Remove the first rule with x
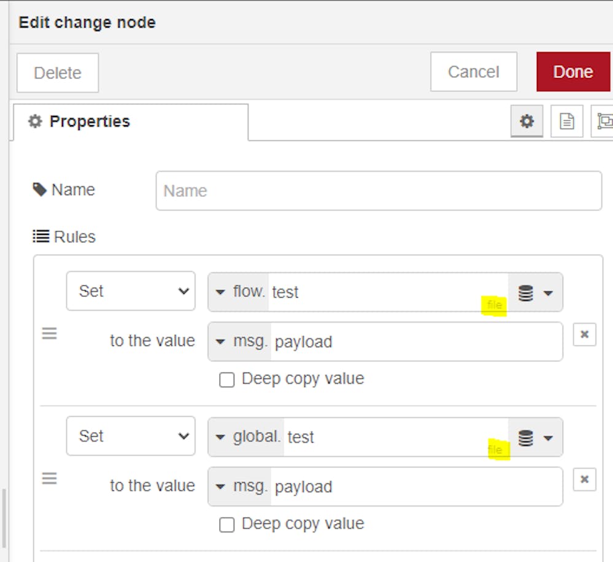613x562 pixels. [x=584, y=334]
